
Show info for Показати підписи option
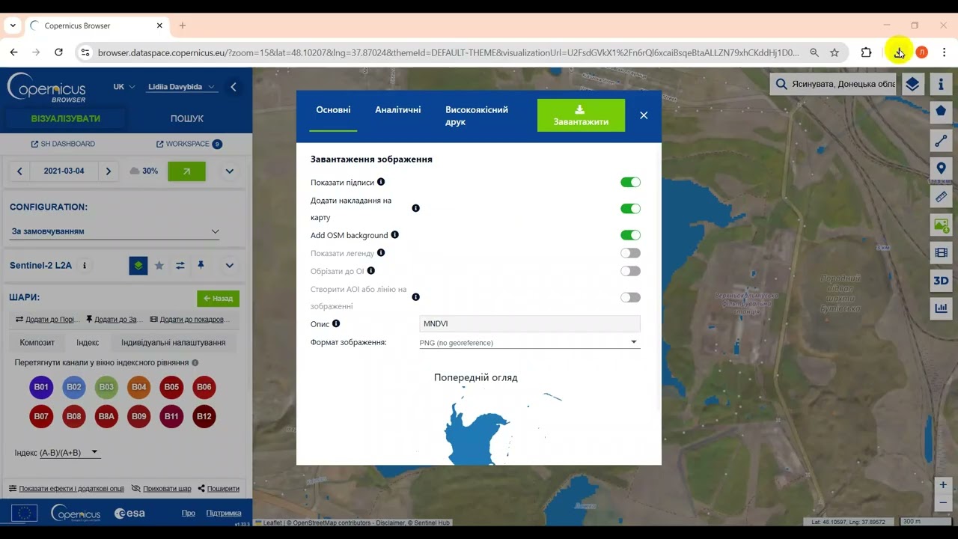[x=381, y=182]
